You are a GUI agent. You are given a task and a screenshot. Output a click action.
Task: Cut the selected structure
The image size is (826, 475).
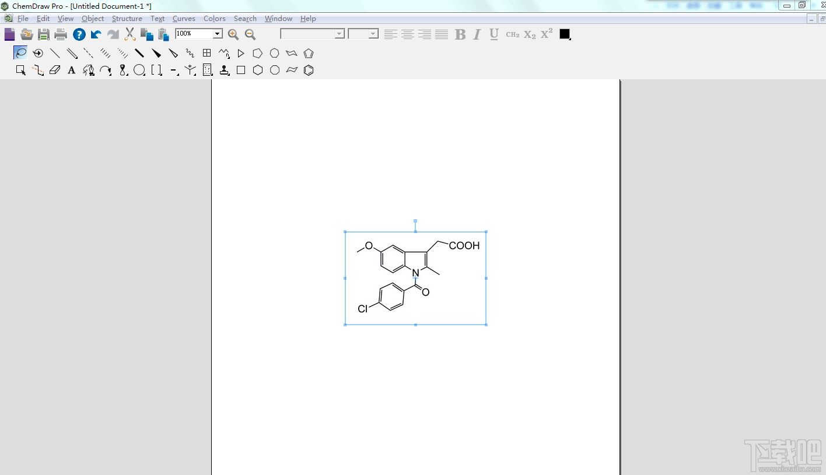[130, 34]
